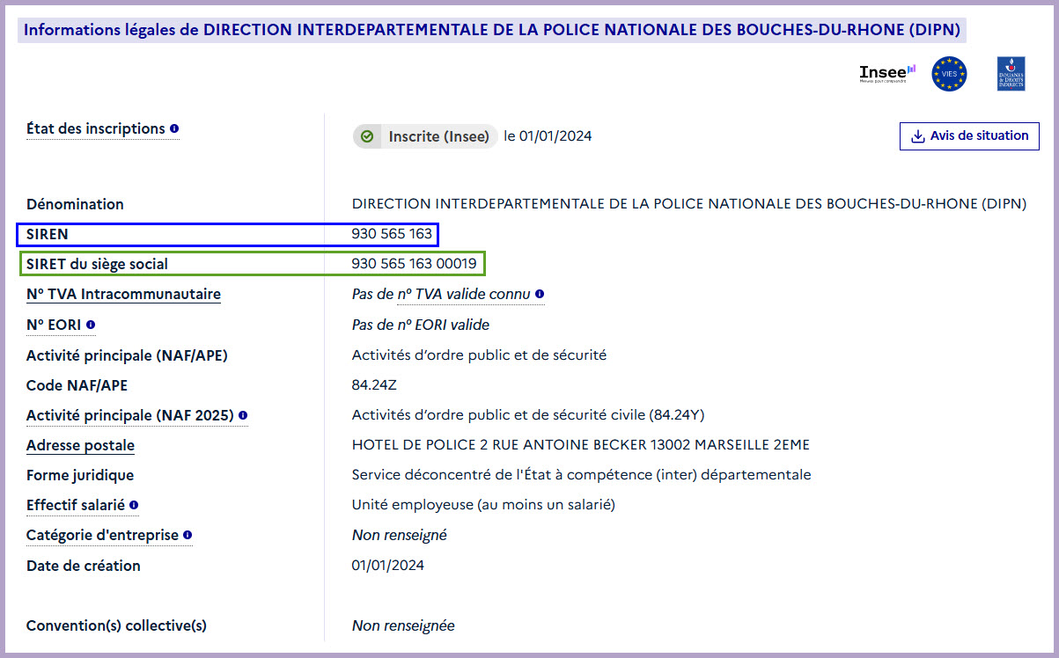The height and width of the screenshot is (658, 1059).
Task: Download the Avis de situation
Action: [968, 136]
